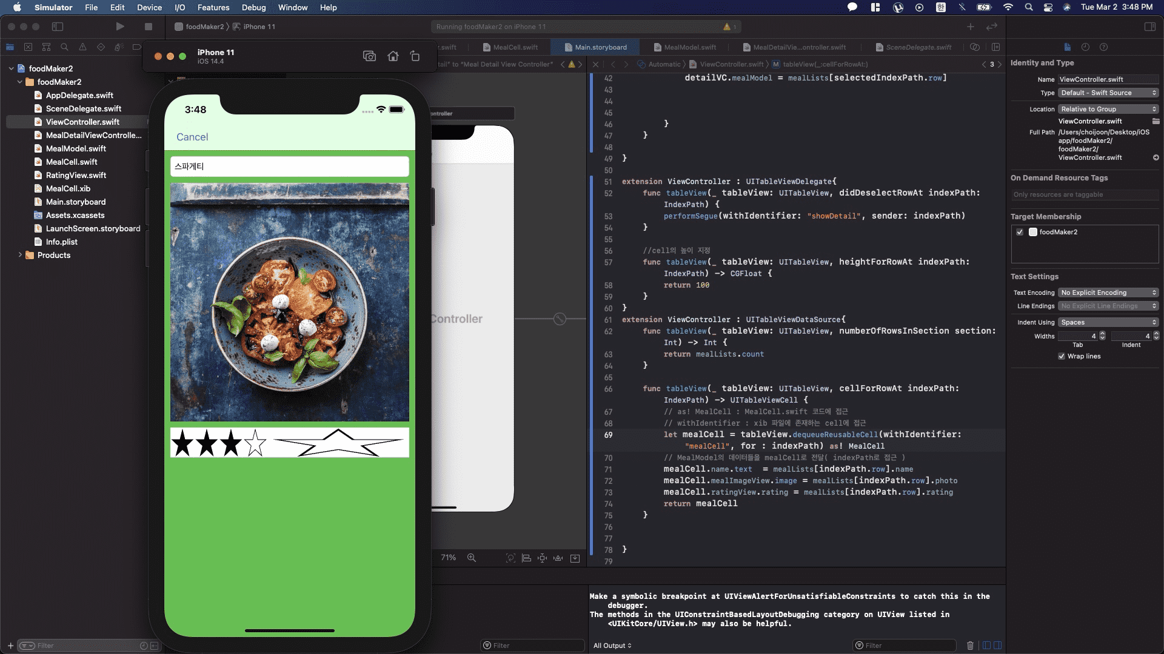Toggle foodMaker2 target membership checkbox
This screenshot has height=654, width=1164.
tap(1020, 232)
